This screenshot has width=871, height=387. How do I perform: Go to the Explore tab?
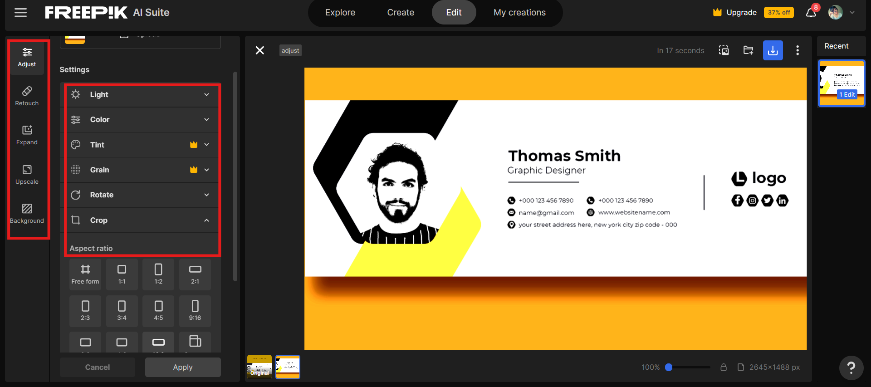pos(340,12)
